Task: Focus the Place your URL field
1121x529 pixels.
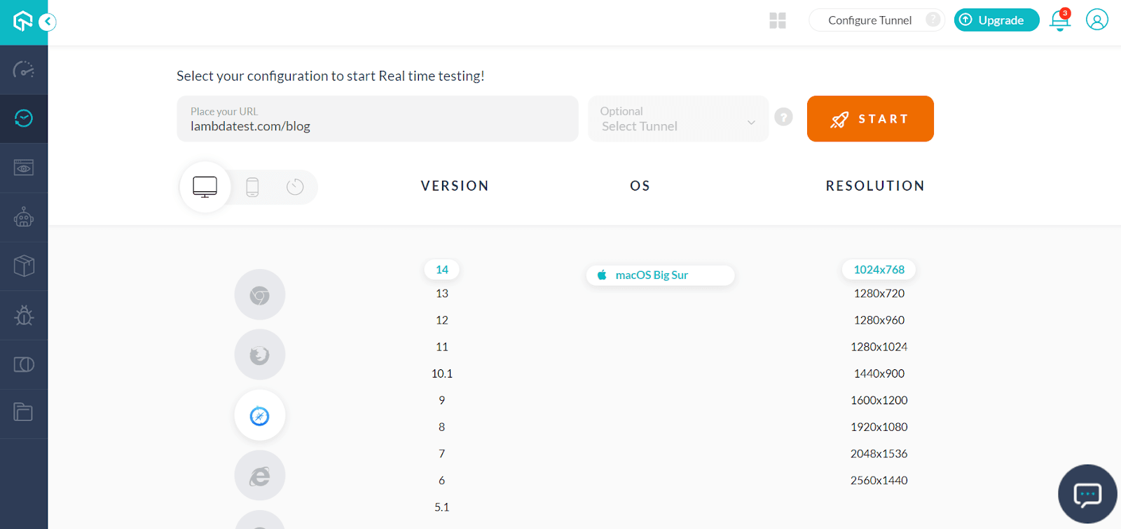Action: coord(377,119)
